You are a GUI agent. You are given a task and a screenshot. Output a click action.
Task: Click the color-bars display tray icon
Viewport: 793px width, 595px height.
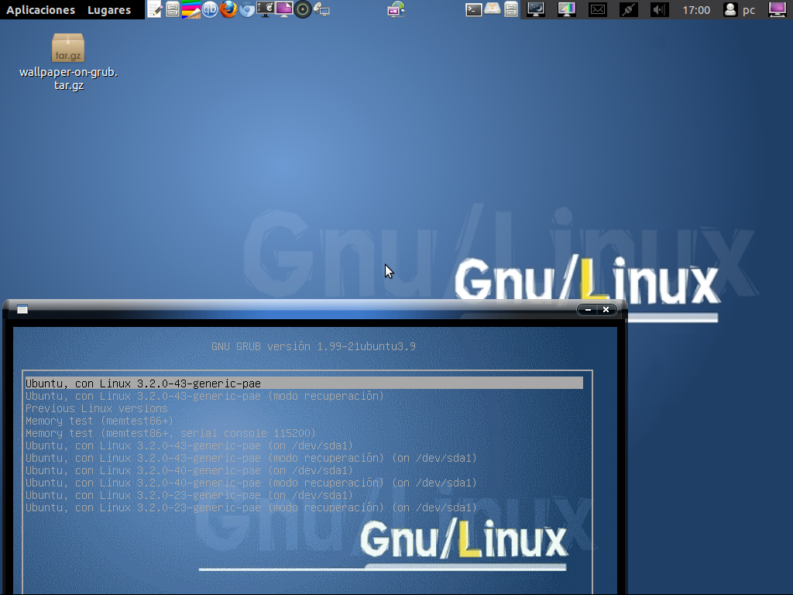[566, 9]
